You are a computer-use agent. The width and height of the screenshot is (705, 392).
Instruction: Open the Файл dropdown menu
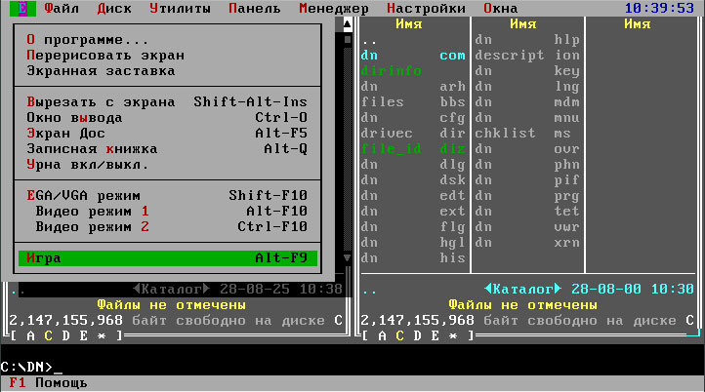tap(62, 9)
